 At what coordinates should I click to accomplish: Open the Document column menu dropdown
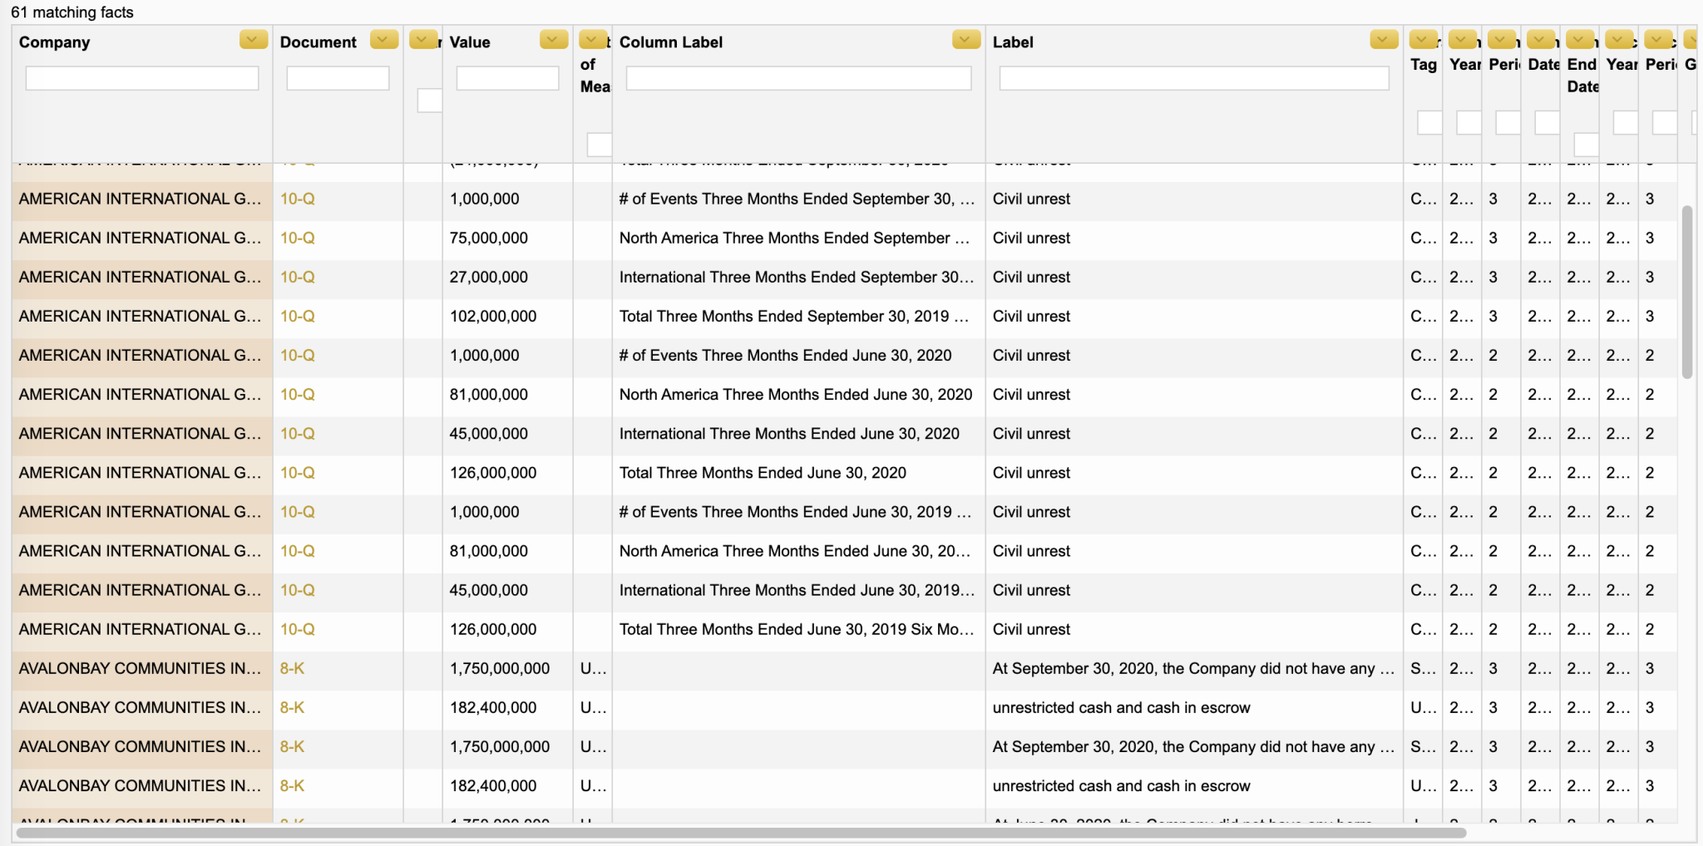(383, 40)
